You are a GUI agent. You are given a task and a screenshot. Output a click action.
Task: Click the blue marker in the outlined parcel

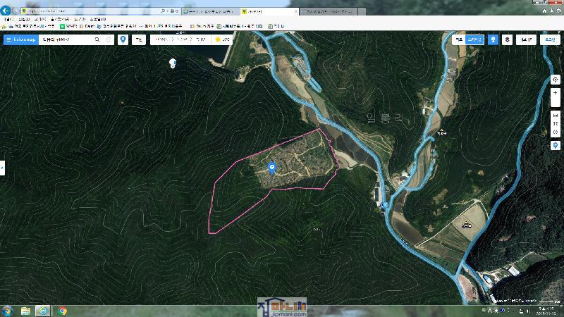pyautogui.click(x=272, y=168)
